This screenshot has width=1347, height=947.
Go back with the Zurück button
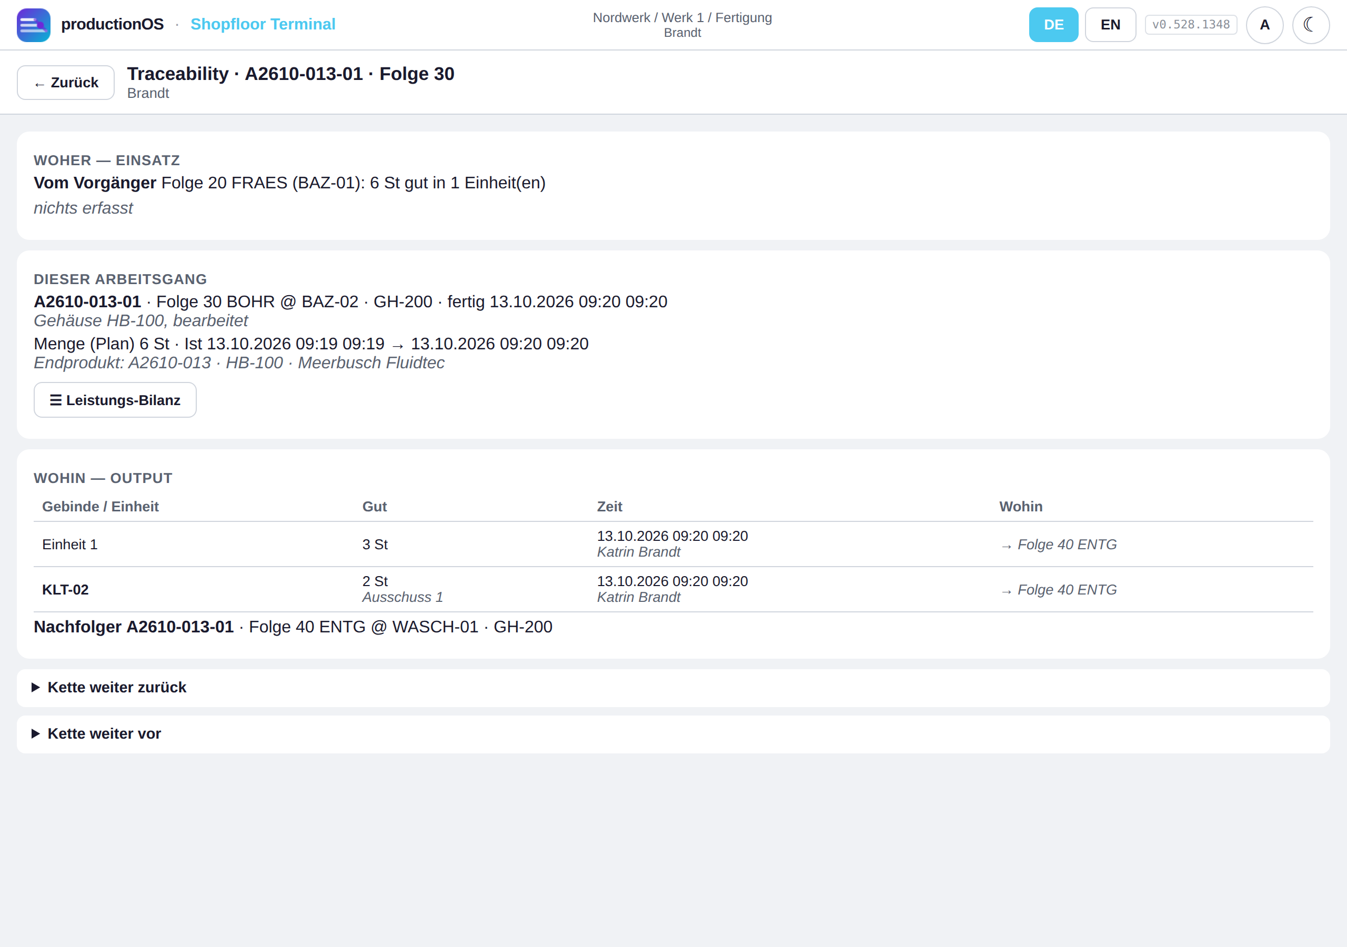point(66,83)
